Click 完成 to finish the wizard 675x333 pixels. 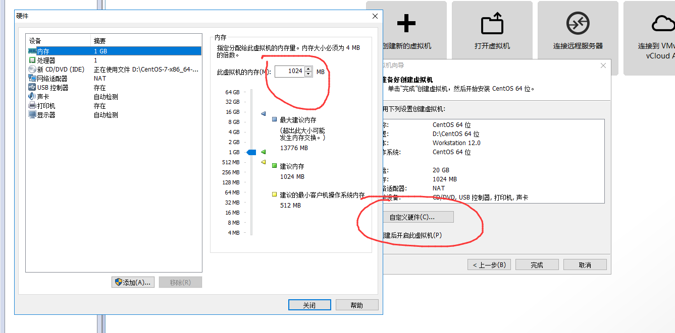coord(537,265)
